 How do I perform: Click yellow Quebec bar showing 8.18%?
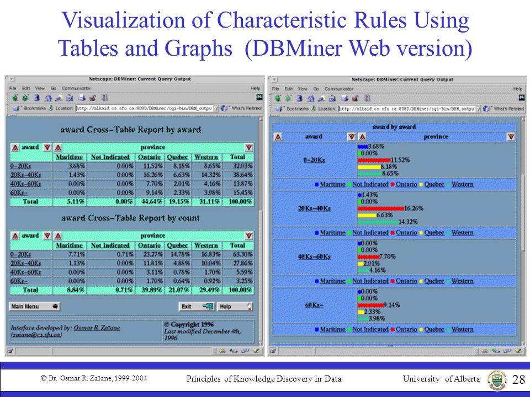click(369, 167)
